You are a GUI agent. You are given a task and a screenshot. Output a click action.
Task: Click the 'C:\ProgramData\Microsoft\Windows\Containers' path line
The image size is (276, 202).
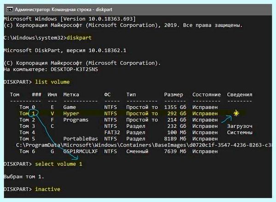click(x=144, y=145)
